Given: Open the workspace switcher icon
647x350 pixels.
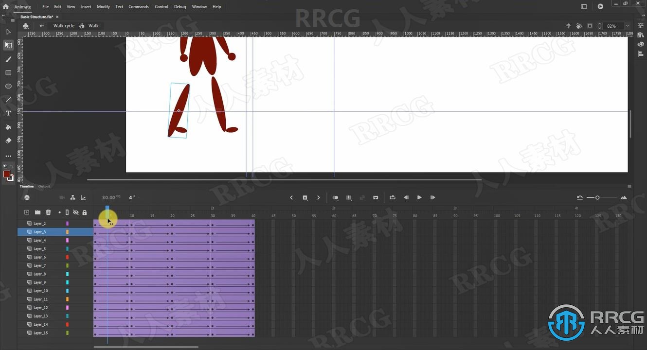Looking at the screenshot, I should (584, 6).
